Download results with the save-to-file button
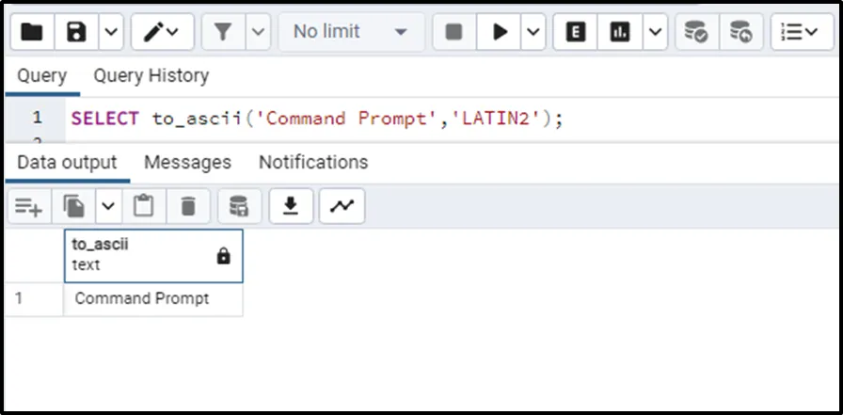The image size is (843, 415). point(291,206)
